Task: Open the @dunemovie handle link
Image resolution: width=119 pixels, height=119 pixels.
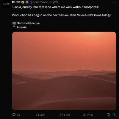Action: click(x=39, y=2)
